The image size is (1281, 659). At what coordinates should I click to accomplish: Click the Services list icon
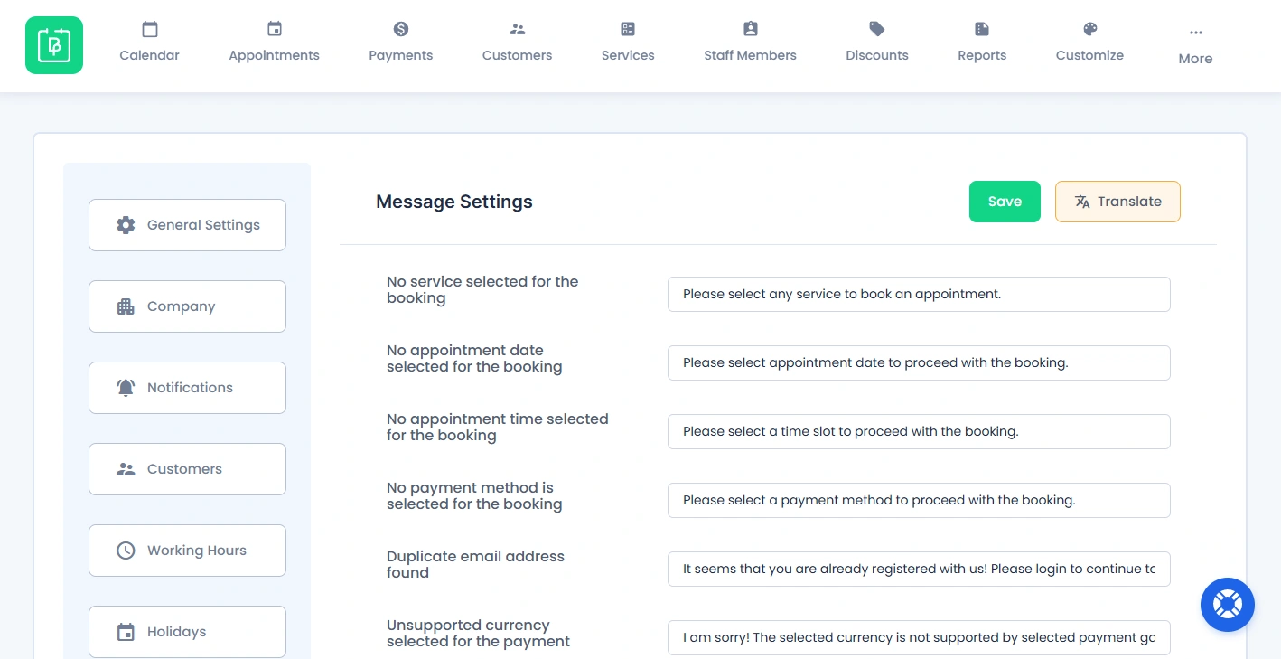click(628, 29)
